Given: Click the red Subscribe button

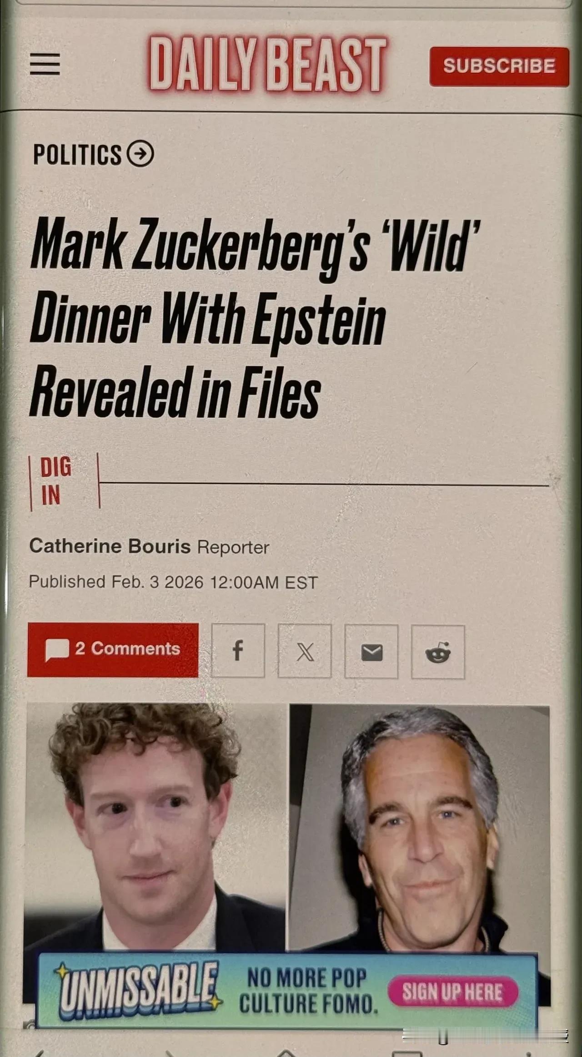Looking at the screenshot, I should click(x=499, y=66).
